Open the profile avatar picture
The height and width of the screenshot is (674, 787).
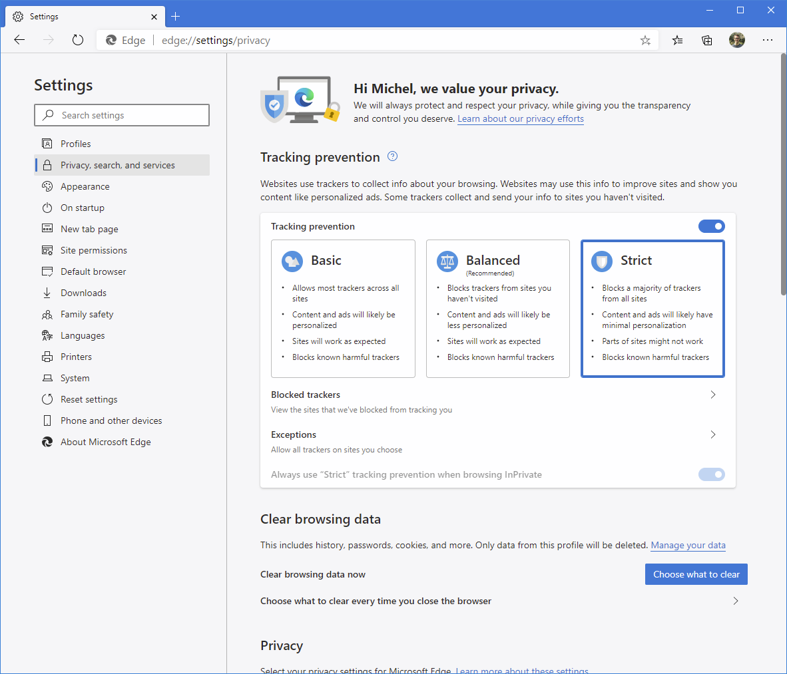737,40
